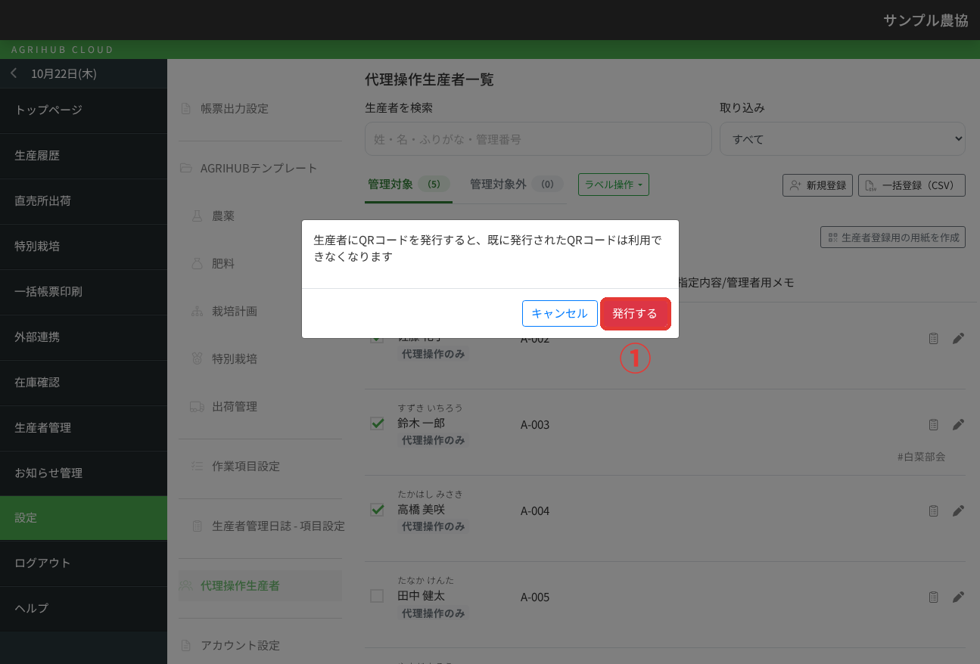Select the 農薬 flask icon
Viewport: 980px width, 664px height.
197,216
